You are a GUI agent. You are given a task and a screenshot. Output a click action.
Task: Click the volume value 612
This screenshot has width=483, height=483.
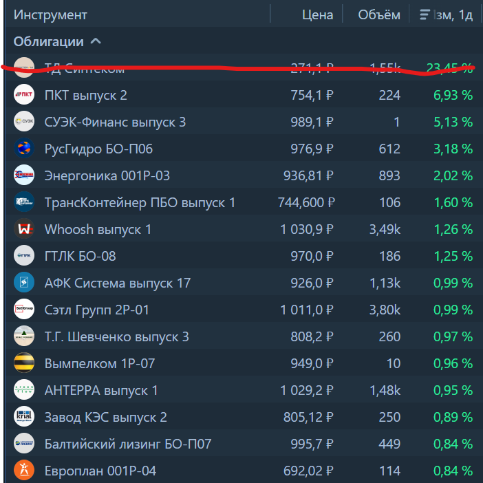(389, 149)
